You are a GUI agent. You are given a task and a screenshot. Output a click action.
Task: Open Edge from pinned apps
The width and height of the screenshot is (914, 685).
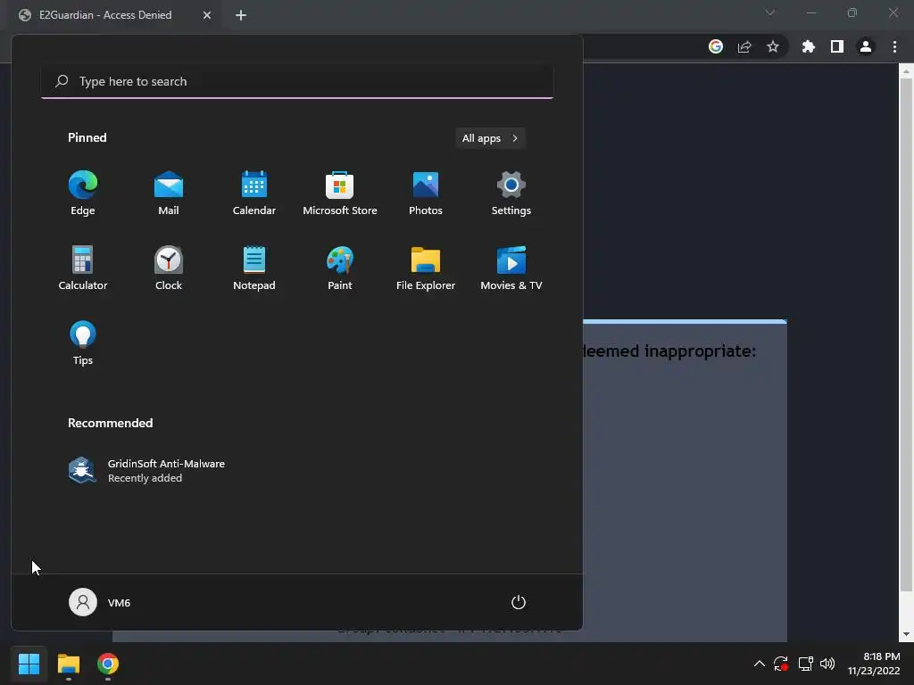[83, 193]
